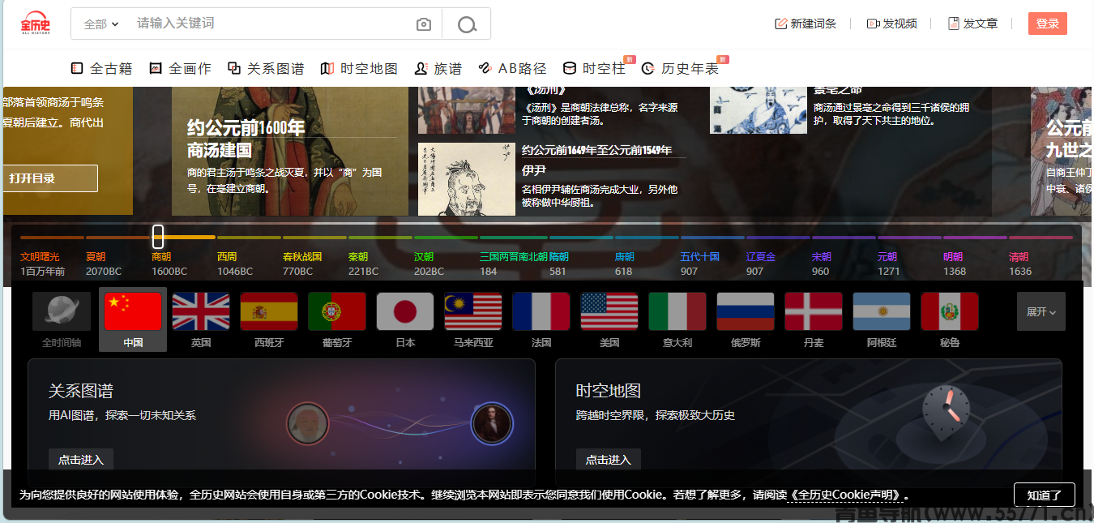The height and width of the screenshot is (523, 1094).
Task: Click the 《汤刑》 article thumbnail
Action: tap(467, 109)
